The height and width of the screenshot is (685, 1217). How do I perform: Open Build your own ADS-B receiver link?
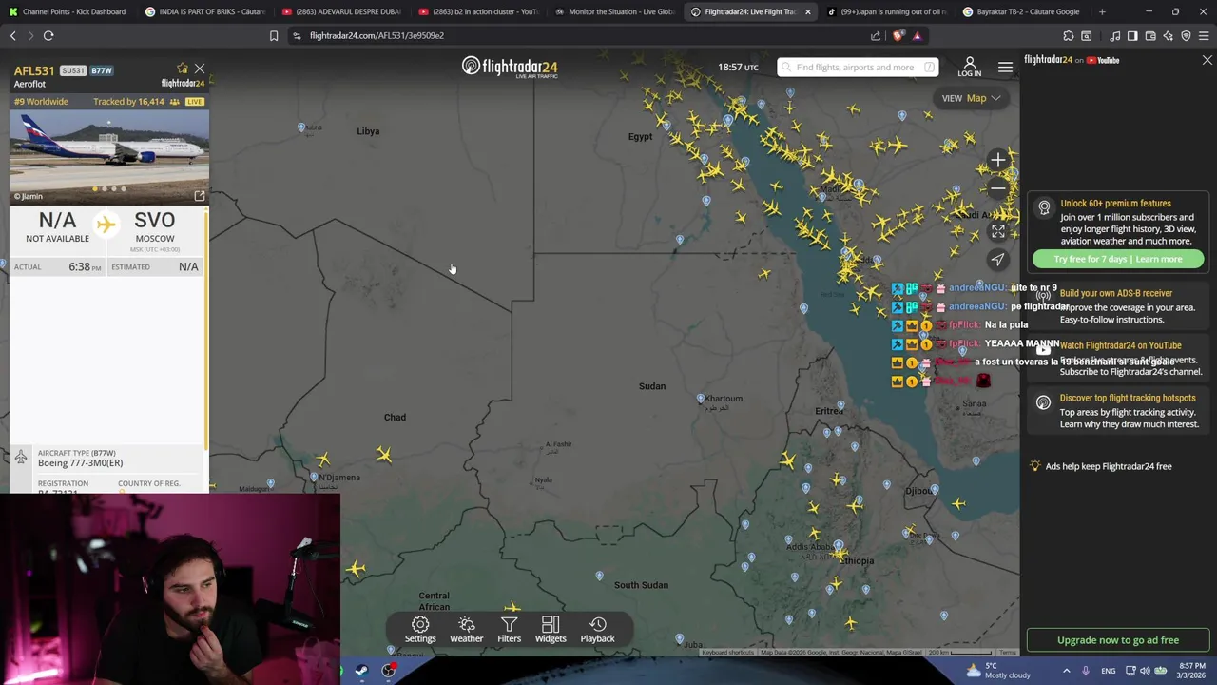[x=1116, y=293]
